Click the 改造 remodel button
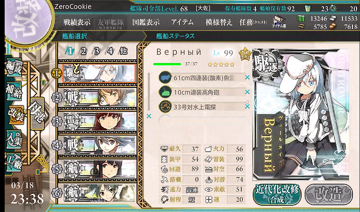 click(x=329, y=195)
